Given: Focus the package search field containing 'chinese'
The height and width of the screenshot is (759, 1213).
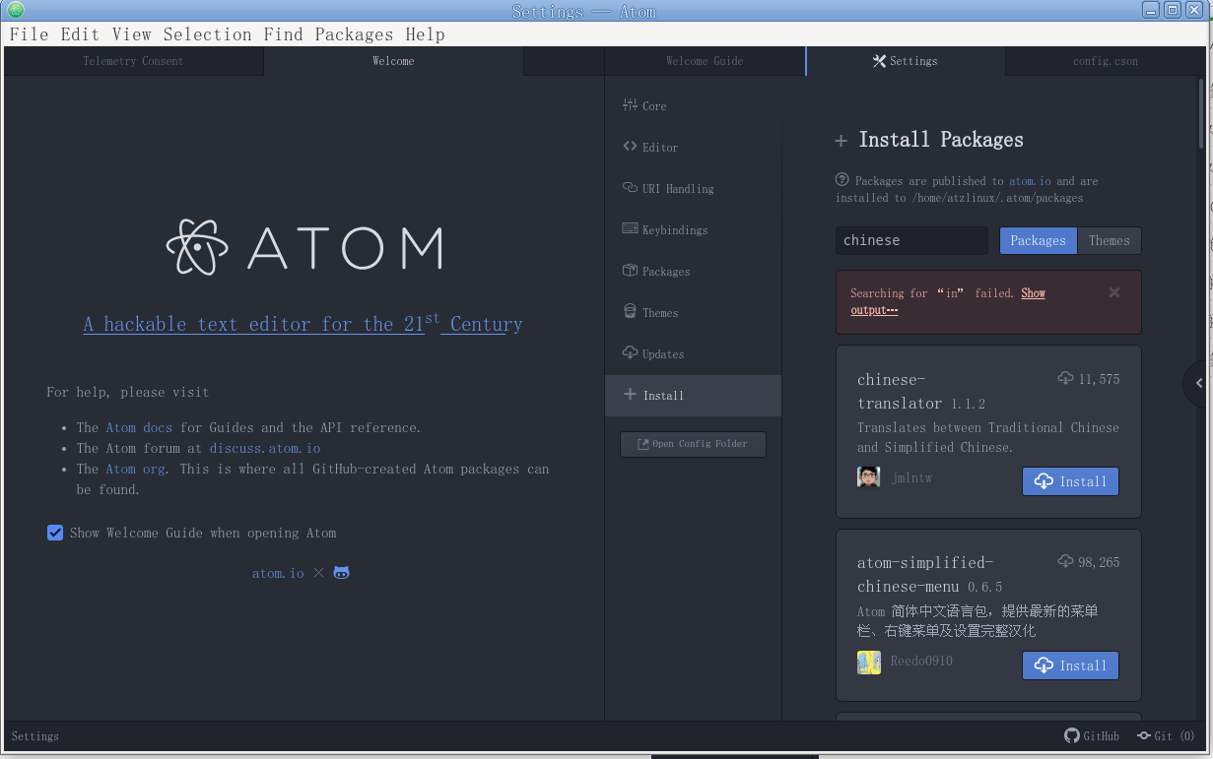Looking at the screenshot, I should tap(911, 240).
